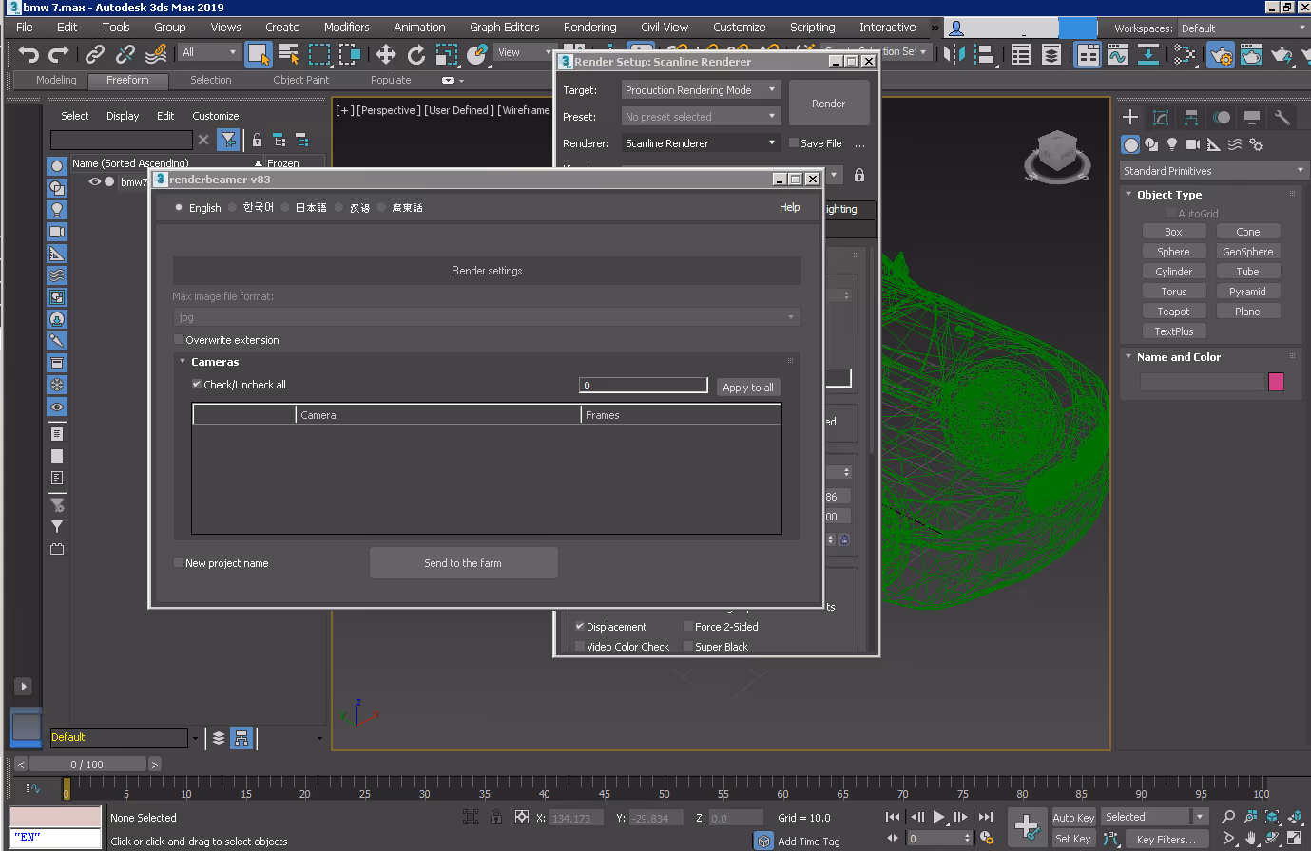1311x851 pixels.
Task: Click the GeoSphere object type button
Action: click(x=1248, y=252)
